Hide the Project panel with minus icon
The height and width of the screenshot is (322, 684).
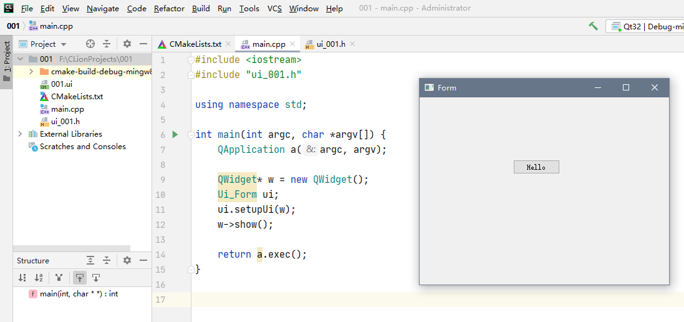(143, 44)
